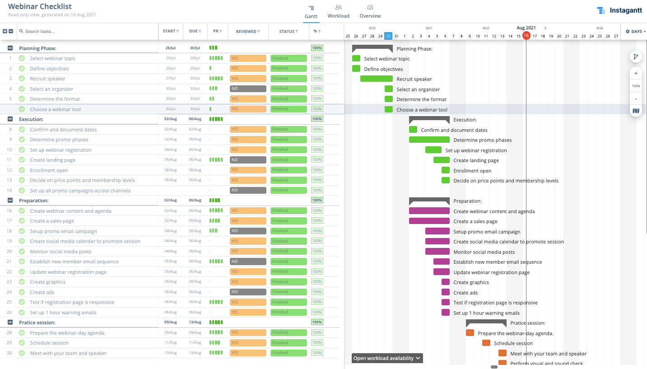647x369 pixels.
Task: Click Create webinar content purple Gantt bar
Action: pyautogui.click(x=429, y=211)
